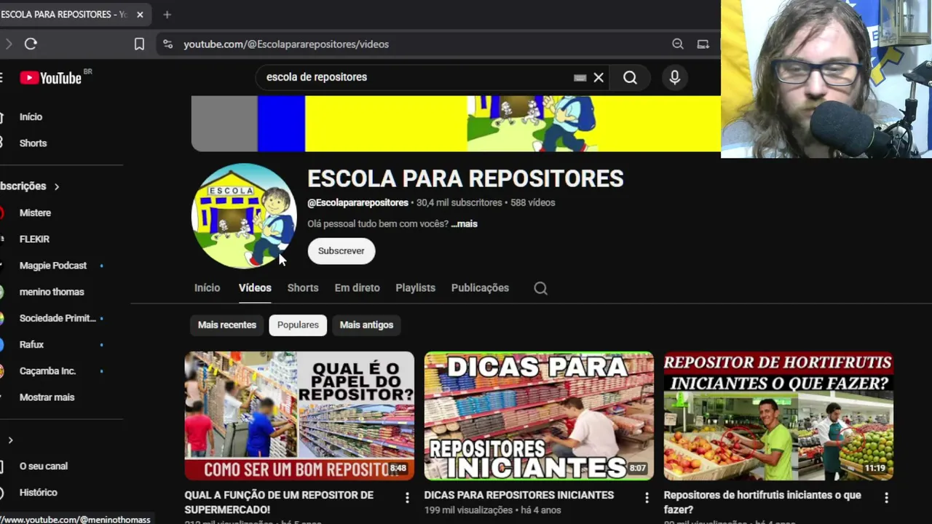Image resolution: width=932 pixels, height=524 pixels.
Task: Open the zoom magnifier in address bar
Action: [x=678, y=44]
